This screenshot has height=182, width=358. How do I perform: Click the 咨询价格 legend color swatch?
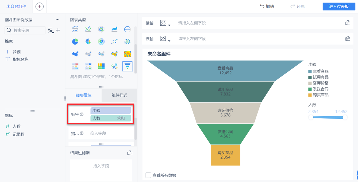click(x=310, y=83)
